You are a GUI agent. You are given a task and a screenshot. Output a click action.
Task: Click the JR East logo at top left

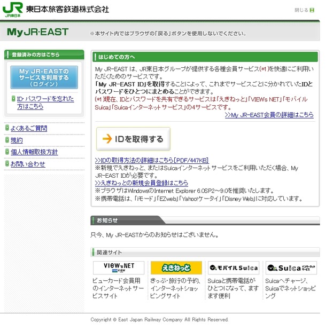[x=12, y=10]
